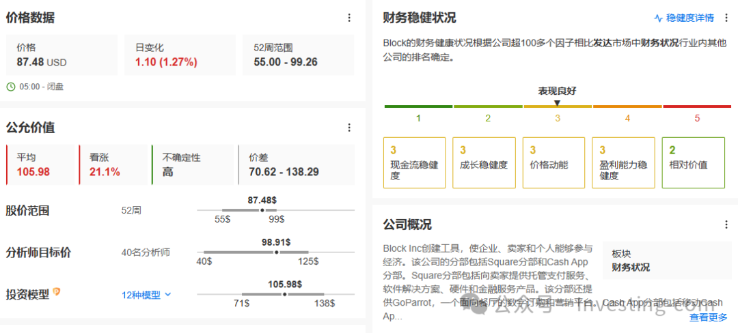
Task: Click the 表现良好 triangle indicator on health scale
Action: [x=558, y=103]
